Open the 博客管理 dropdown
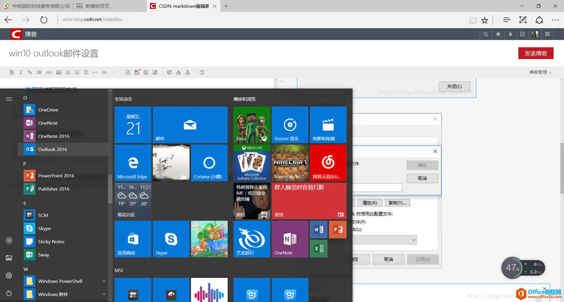 [x=541, y=72]
